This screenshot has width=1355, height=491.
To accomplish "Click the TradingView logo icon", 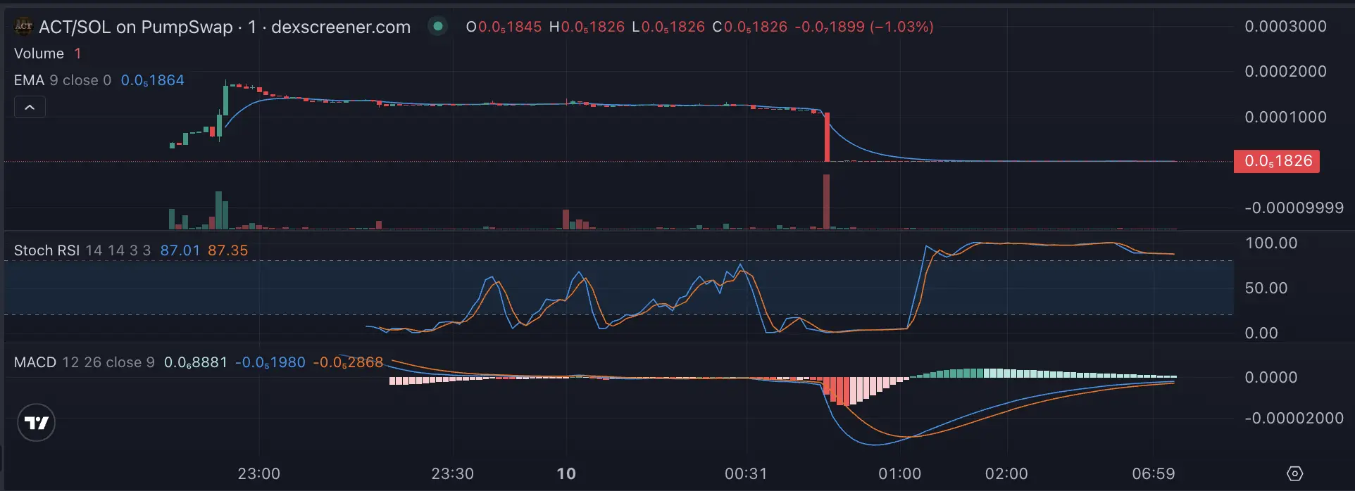I will 36,423.
